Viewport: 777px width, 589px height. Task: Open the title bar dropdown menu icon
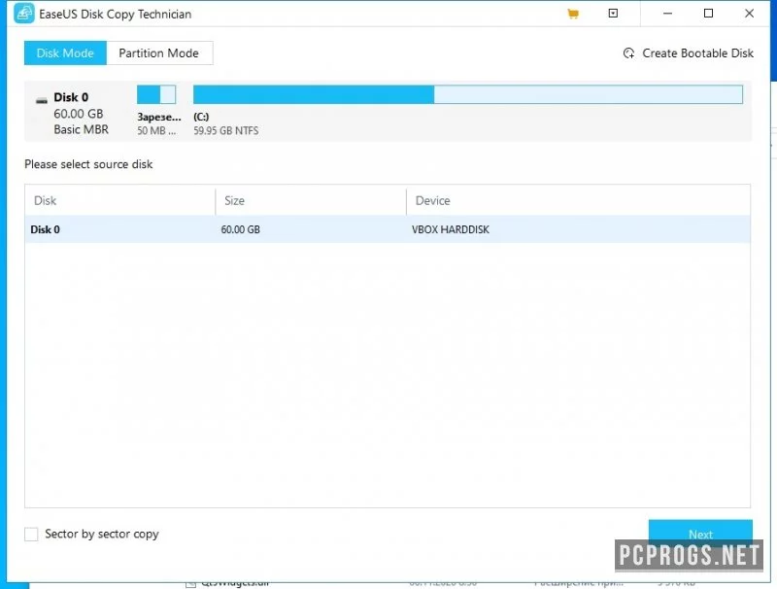click(613, 14)
